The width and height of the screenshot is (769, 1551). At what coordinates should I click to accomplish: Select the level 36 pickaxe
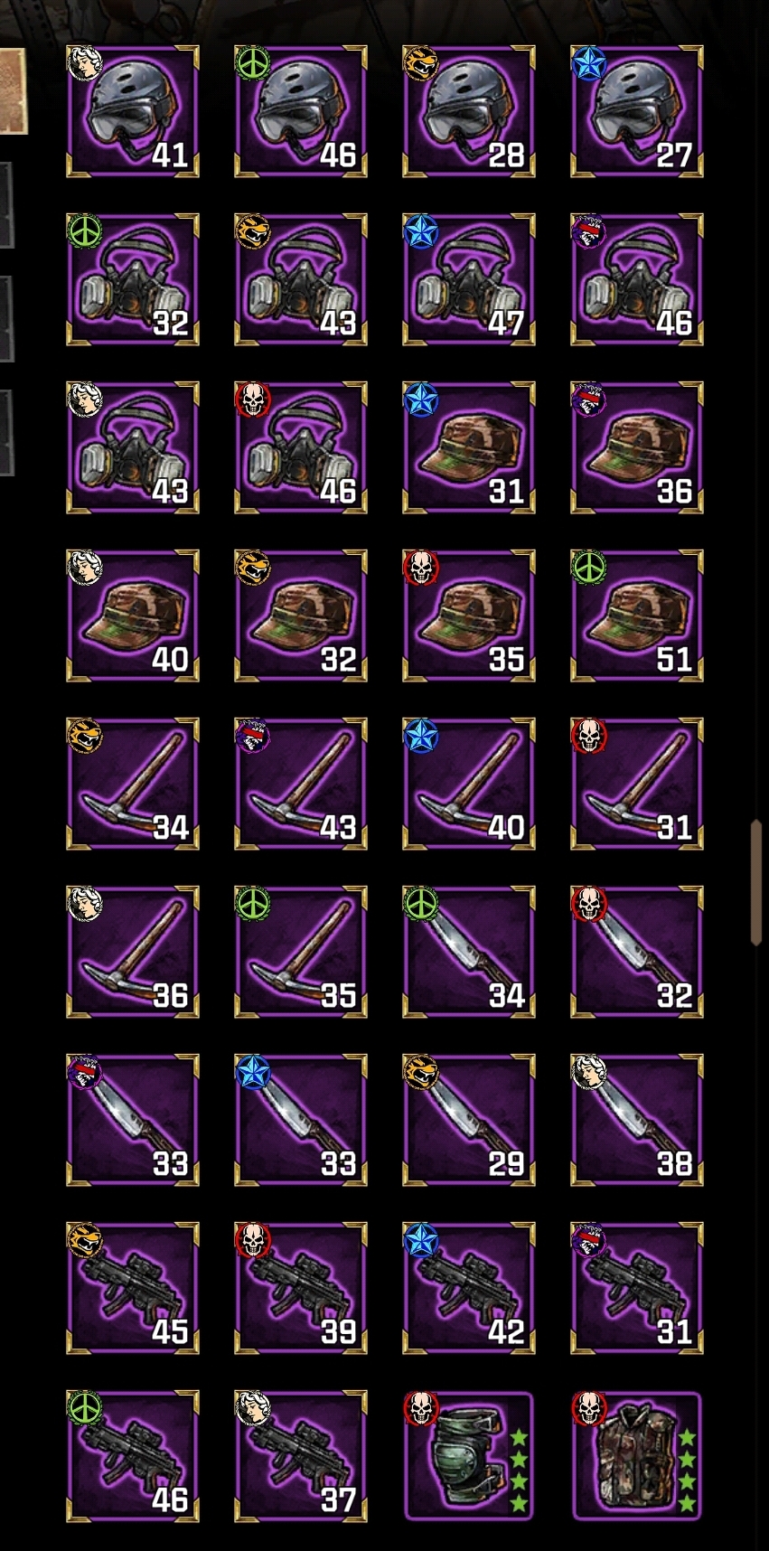(x=133, y=952)
